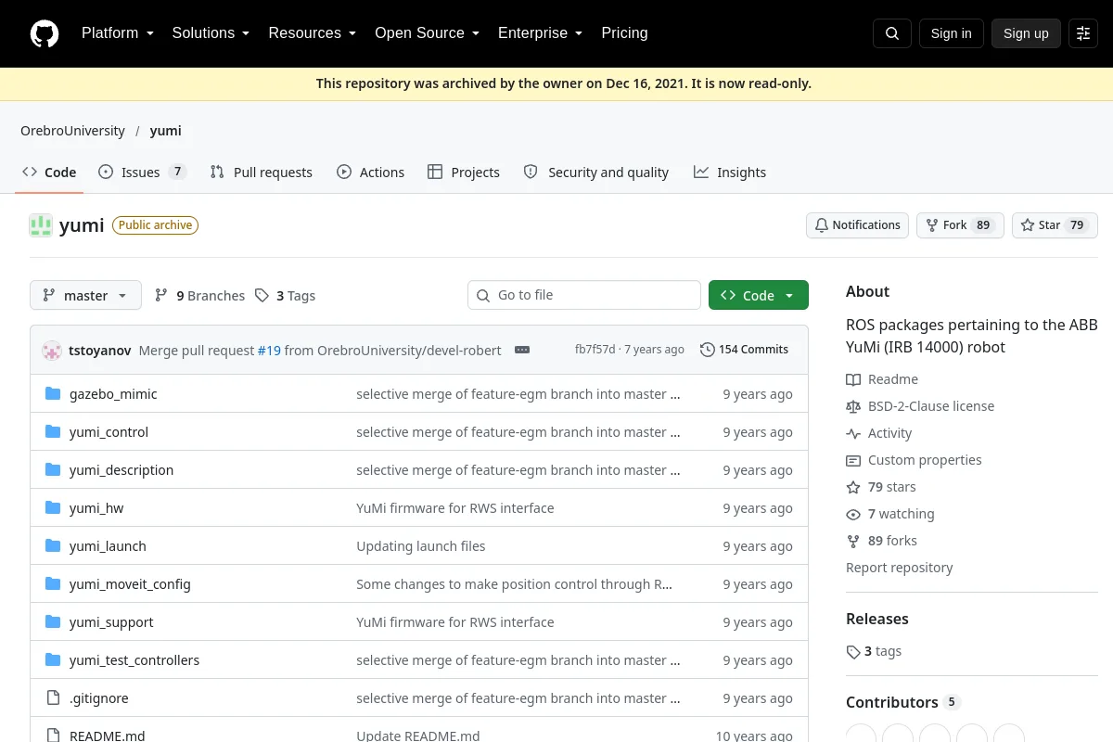The image size is (1113, 742).
Task: Expand the Open Source menu
Action: click(427, 33)
